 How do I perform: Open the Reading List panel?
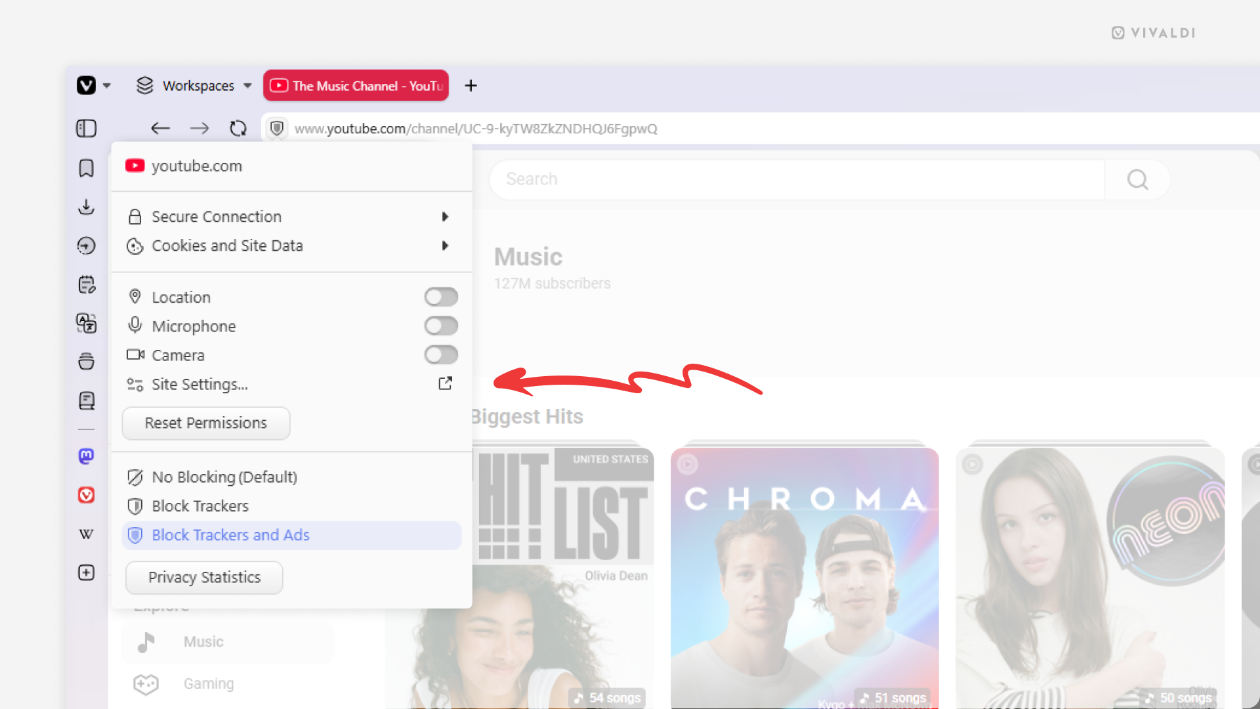87,400
